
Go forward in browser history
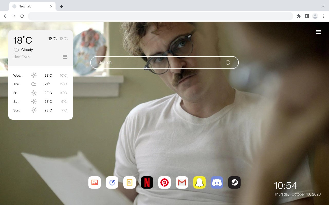coord(14,16)
